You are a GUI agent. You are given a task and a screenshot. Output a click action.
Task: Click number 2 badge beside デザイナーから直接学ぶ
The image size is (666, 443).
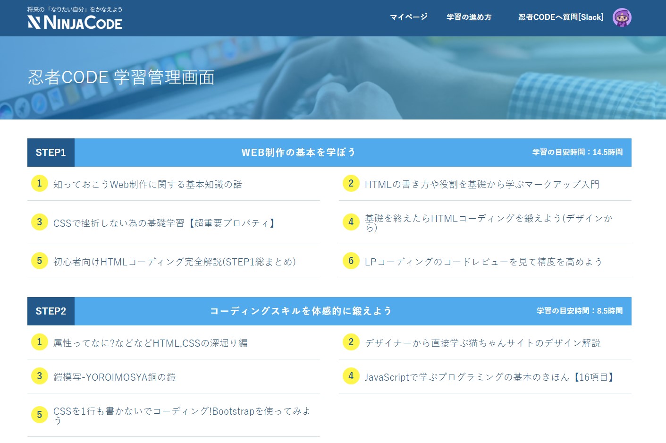point(351,342)
